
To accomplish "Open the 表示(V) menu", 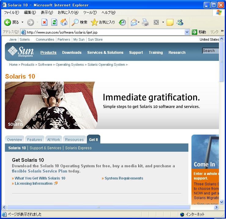I will (47, 13).
